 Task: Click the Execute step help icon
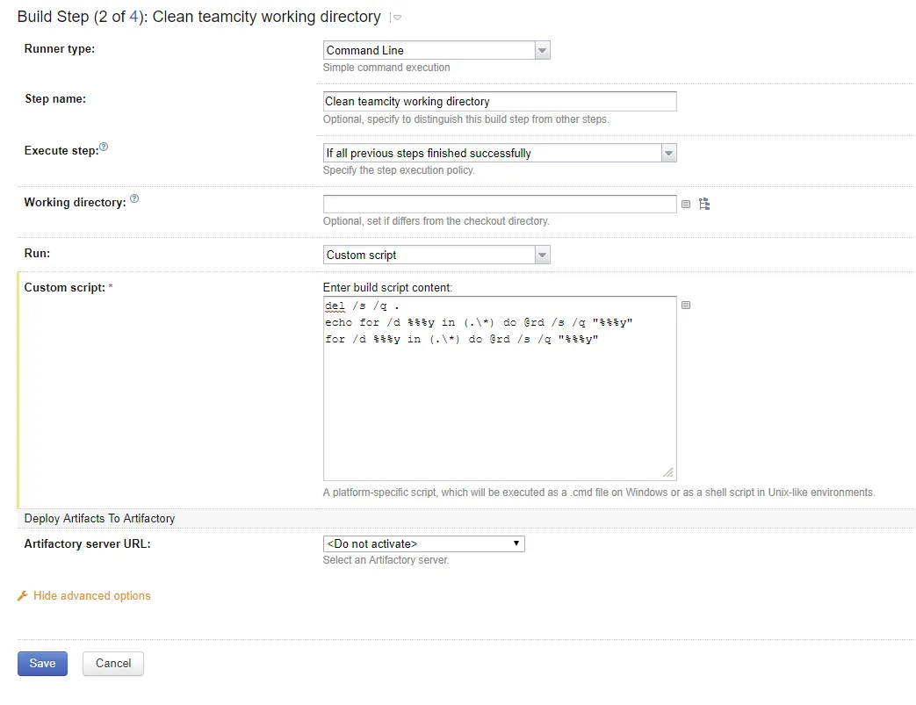[x=104, y=147]
